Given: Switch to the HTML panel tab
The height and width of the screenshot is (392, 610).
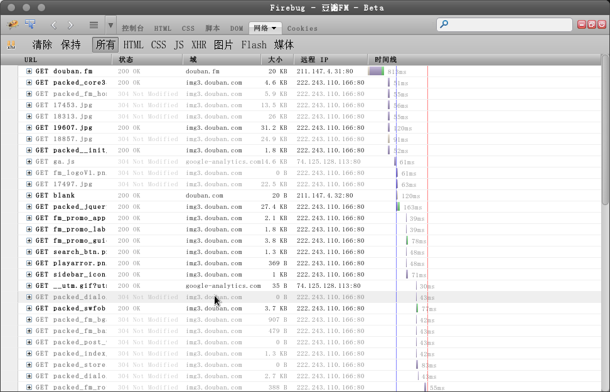Looking at the screenshot, I should point(163,28).
